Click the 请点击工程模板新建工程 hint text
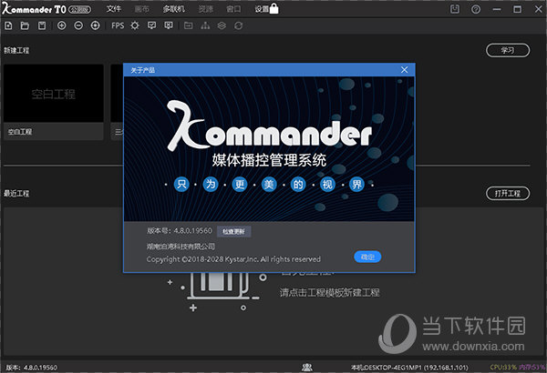Screen dimensions: 547x373 [x=329, y=293]
